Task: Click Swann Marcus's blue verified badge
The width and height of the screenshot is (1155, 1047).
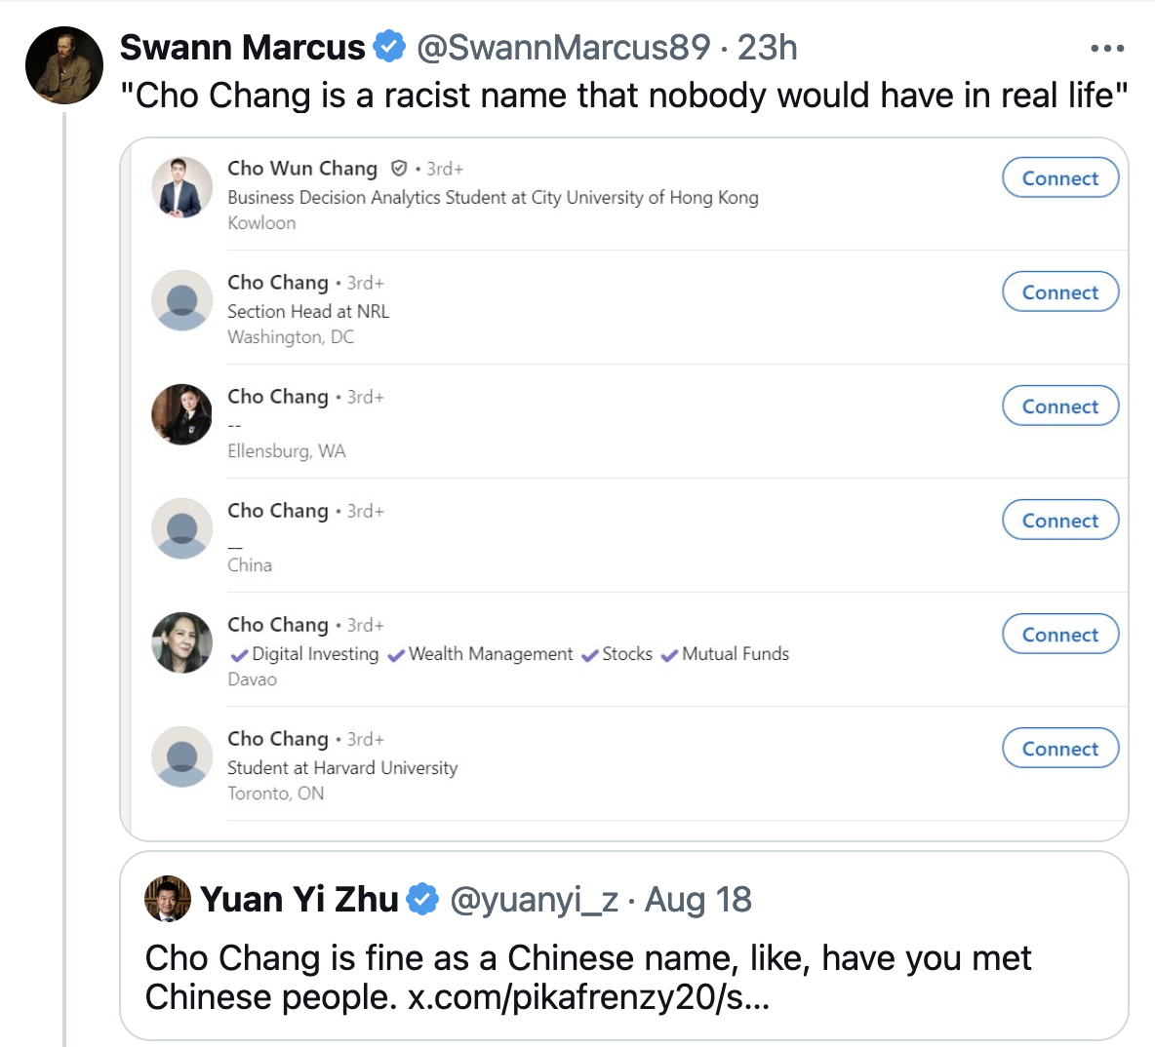Action: [390, 47]
